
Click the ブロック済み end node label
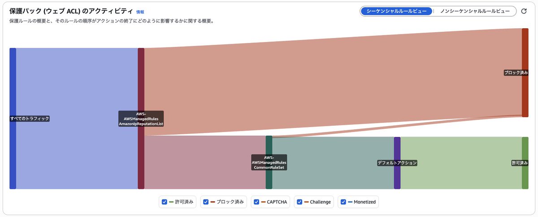pyautogui.click(x=516, y=72)
